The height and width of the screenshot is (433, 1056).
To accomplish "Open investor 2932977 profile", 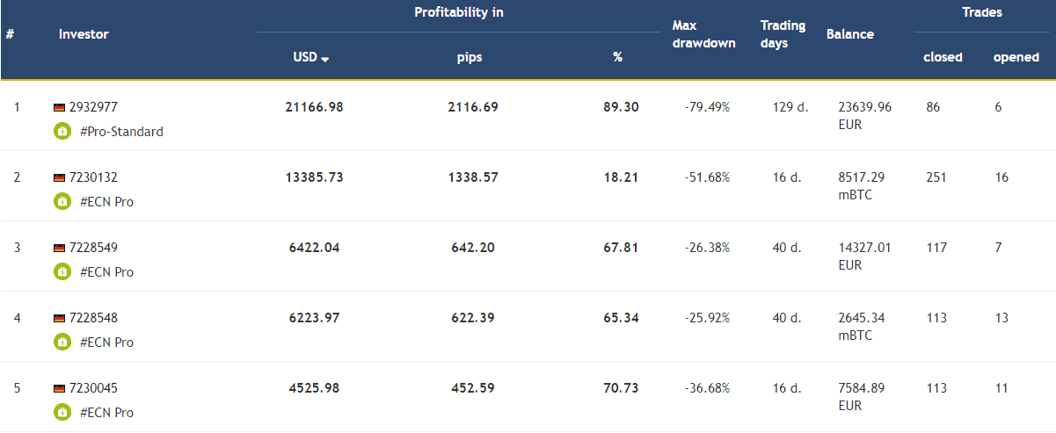I will point(92,107).
